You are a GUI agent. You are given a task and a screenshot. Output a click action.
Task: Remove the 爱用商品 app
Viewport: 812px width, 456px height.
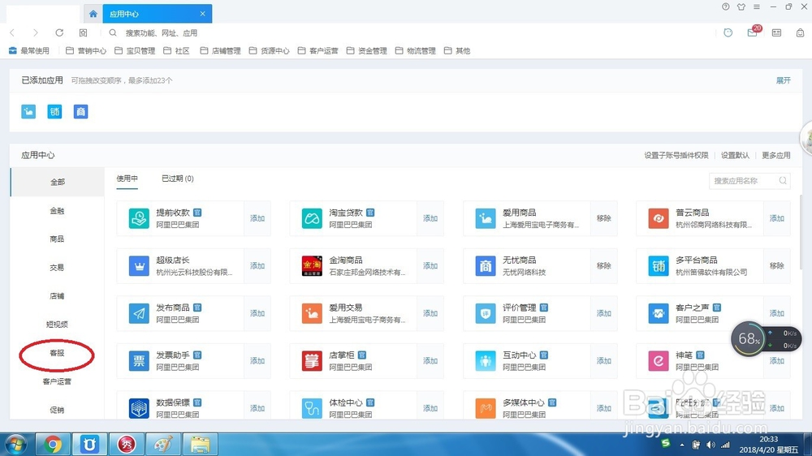point(604,218)
